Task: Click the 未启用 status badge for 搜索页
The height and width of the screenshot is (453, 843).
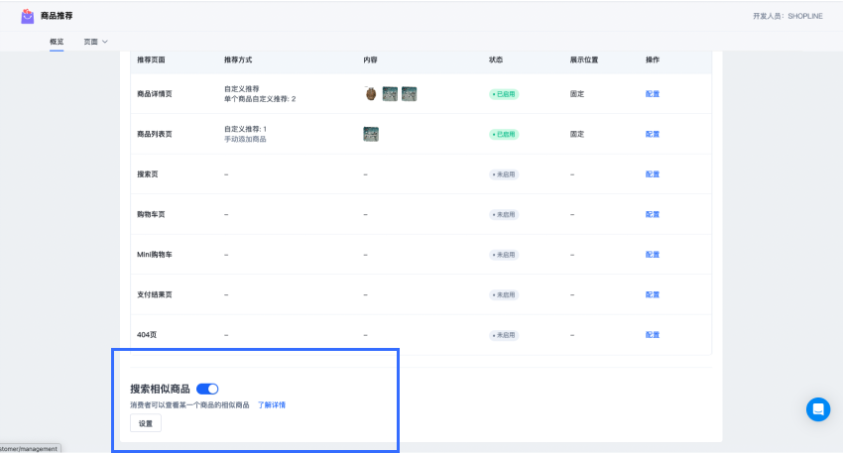Action: 504,174
